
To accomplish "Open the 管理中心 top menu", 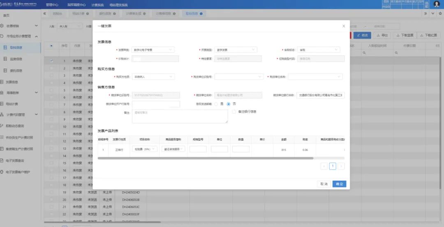I will (52, 5).
